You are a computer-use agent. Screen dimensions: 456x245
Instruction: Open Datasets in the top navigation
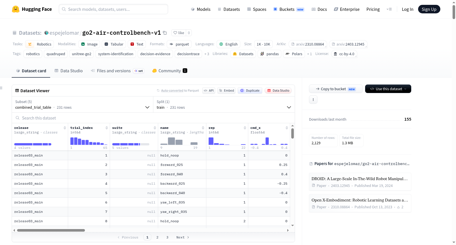pos(229,9)
